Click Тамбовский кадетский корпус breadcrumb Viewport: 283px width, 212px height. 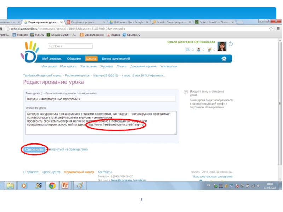click(42, 76)
